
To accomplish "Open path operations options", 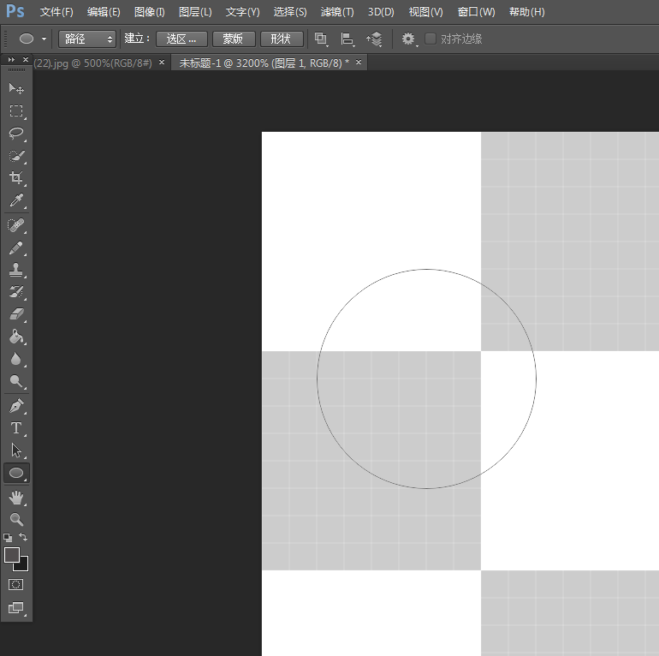I will click(x=321, y=39).
